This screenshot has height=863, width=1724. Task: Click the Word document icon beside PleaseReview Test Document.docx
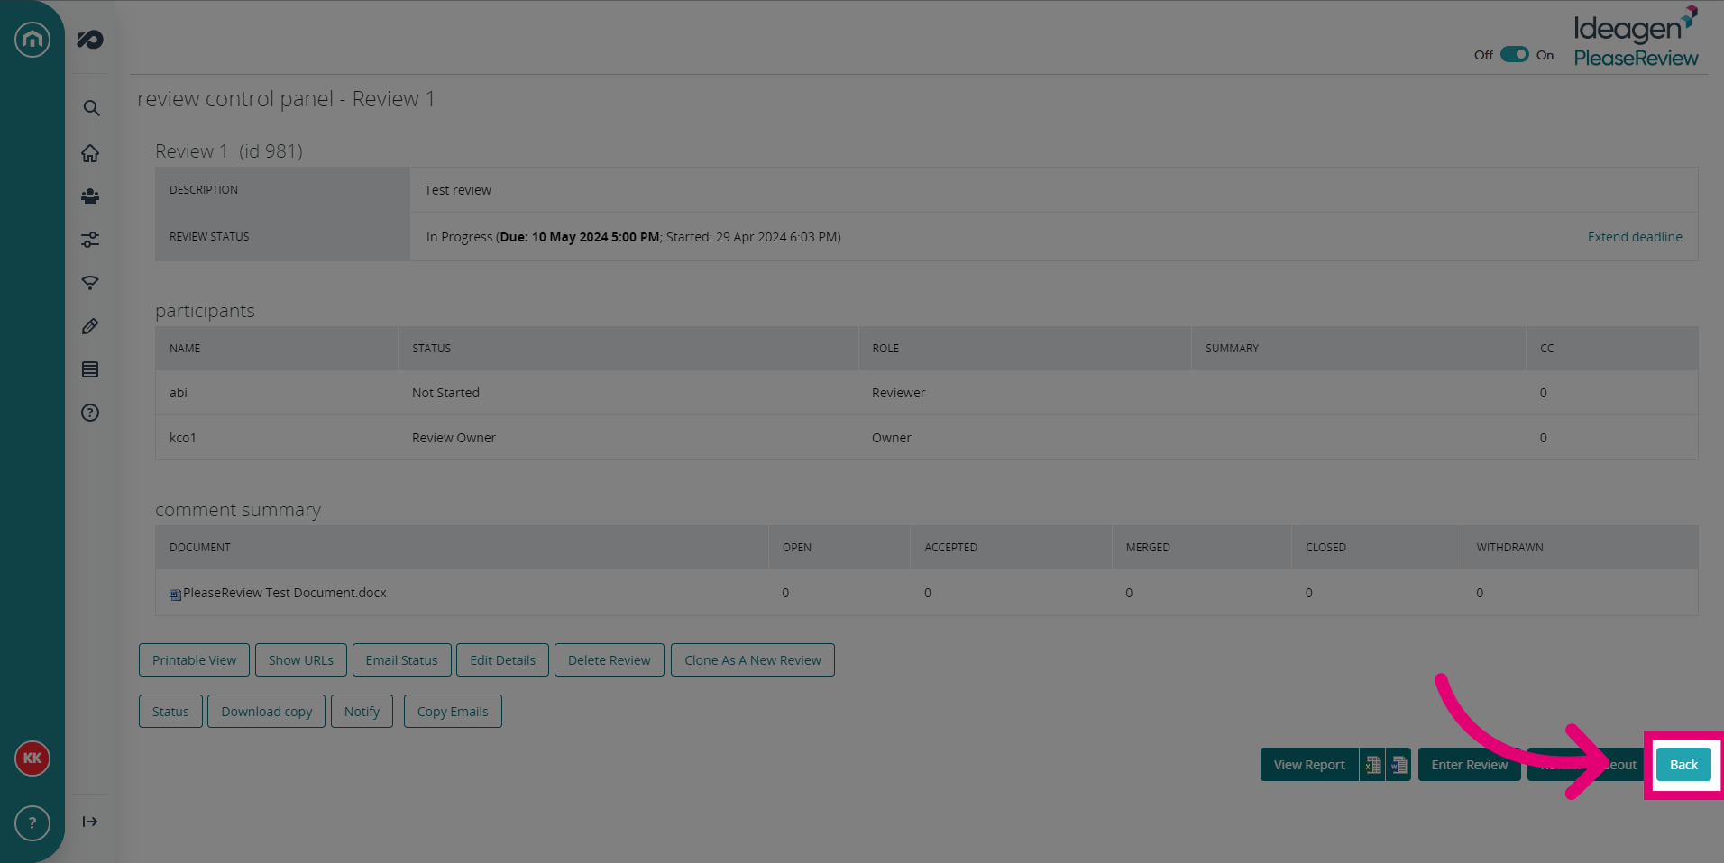175,594
